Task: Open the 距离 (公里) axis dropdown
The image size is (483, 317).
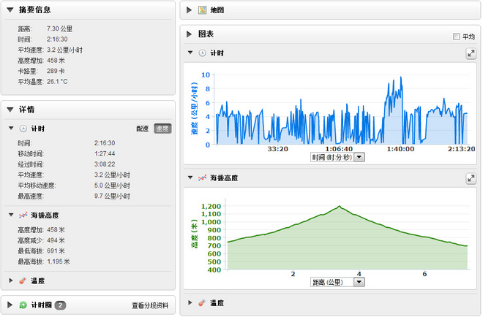Action: [x=359, y=282]
